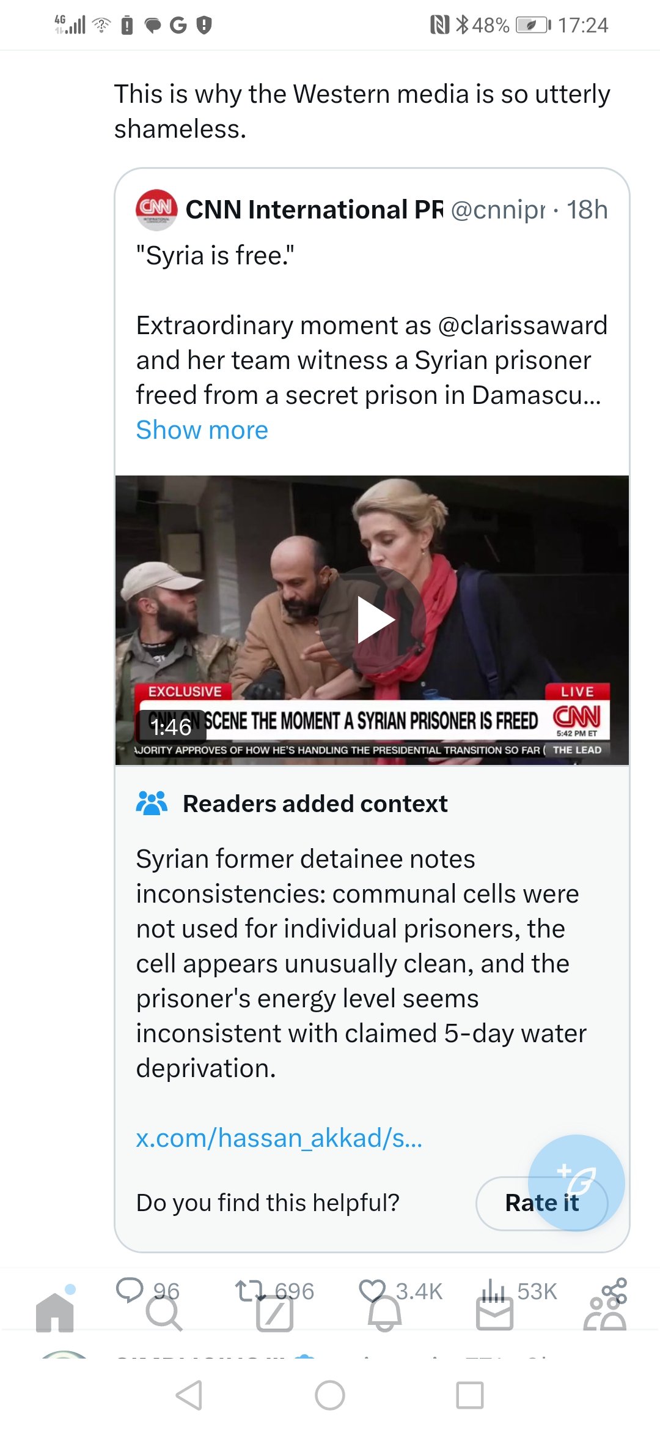The width and height of the screenshot is (660, 1432).
Task: Open the x.com/hassan_akkad source link
Action: tap(279, 1138)
